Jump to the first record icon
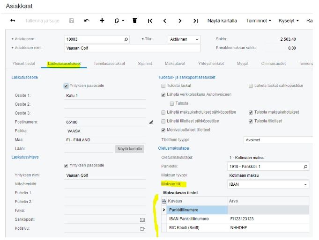 click(x=150, y=21)
